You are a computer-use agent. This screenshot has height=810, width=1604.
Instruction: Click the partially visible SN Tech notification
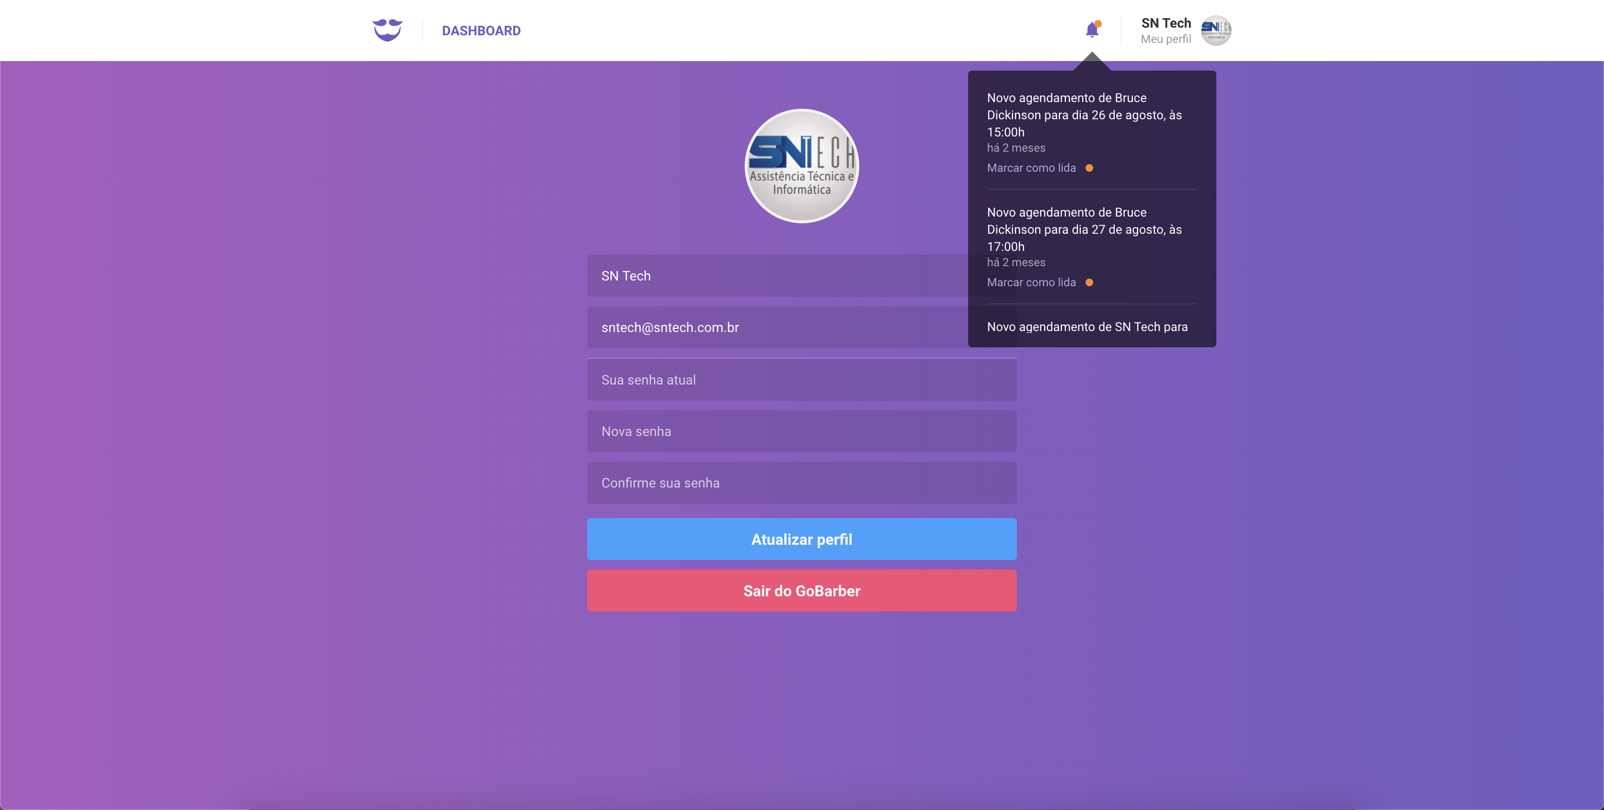pyautogui.click(x=1087, y=327)
